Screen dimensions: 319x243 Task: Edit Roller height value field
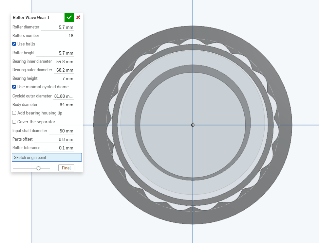pos(55,53)
